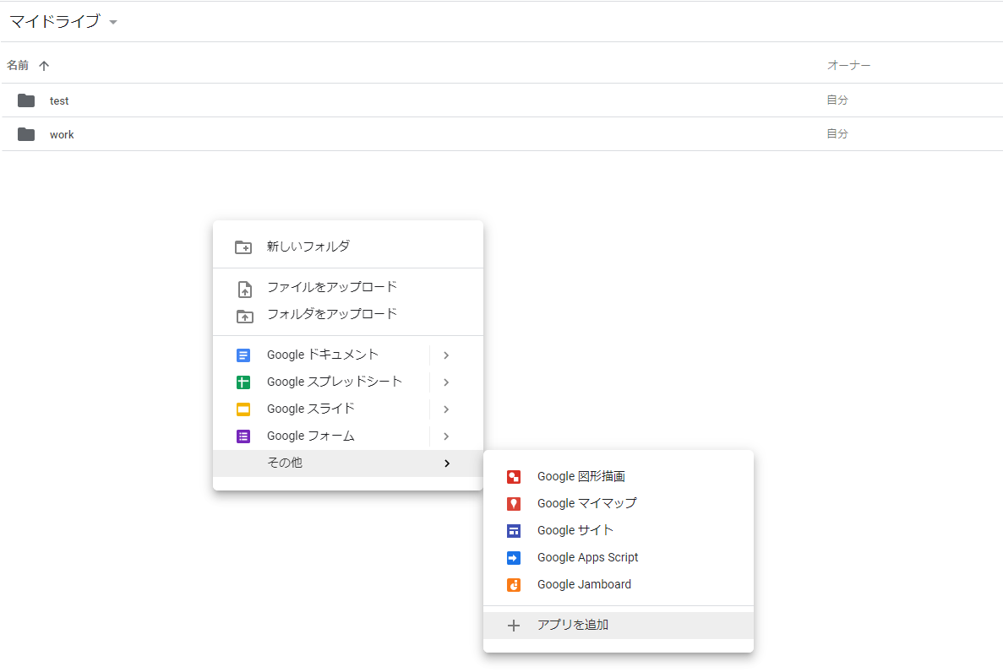Expand Google ドキュメント submenu arrow
Image resolution: width=1003 pixels, height=672 pixels.
(x=446, y=355)
